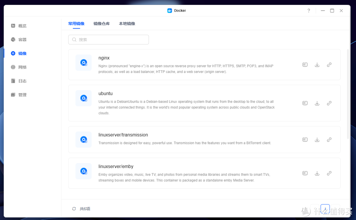Image resolution: width=356 pixels, height=220 pixels.
Task: Select the ubuntu title text
Action: coord(105,94)
